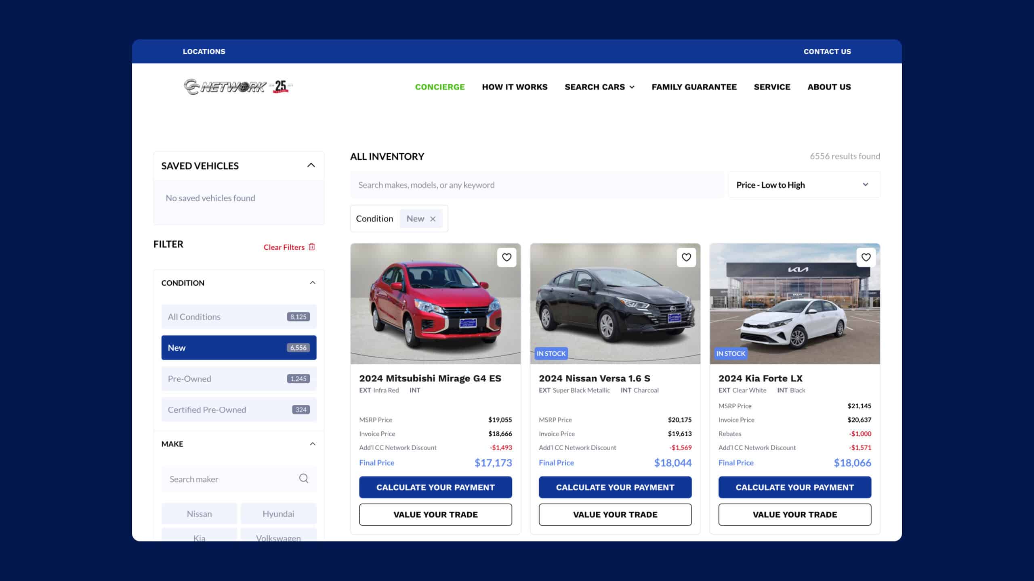Open the Concierge page
1034x581 pixels.
coord(440,87)
